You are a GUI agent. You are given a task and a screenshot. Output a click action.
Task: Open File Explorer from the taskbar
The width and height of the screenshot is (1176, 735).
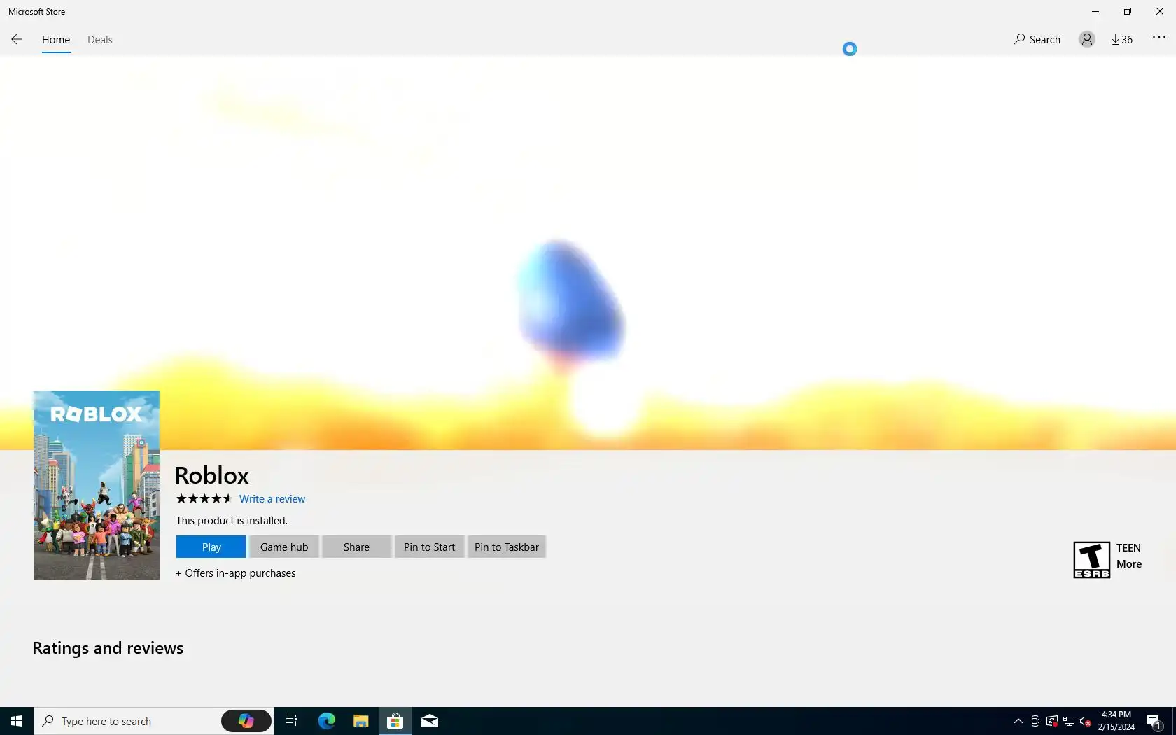coord(360,721)
